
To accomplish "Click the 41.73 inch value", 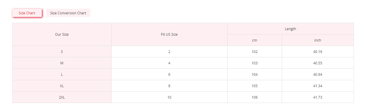I will (x=318, y=97).
